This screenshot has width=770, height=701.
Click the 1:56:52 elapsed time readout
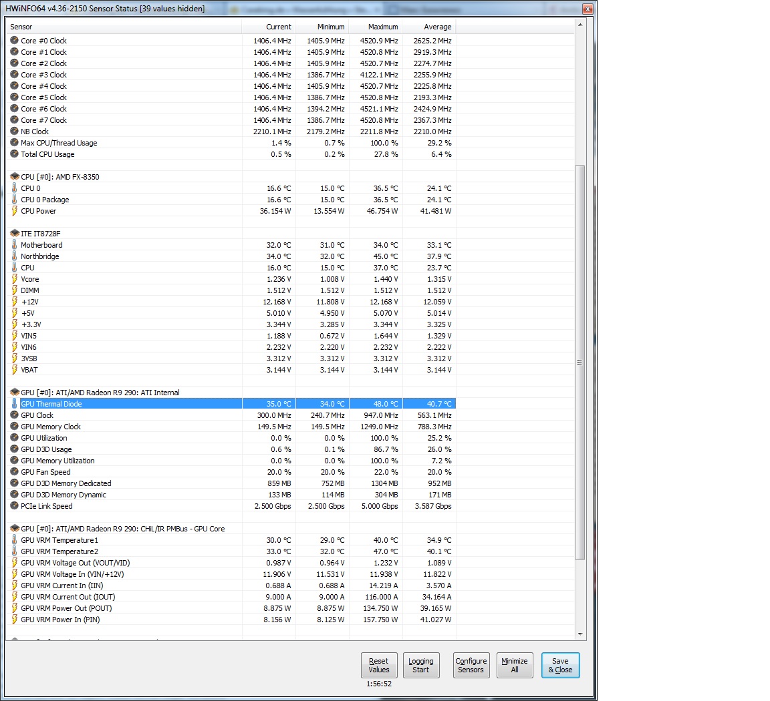pyautogui.click(x=379, y=684)
